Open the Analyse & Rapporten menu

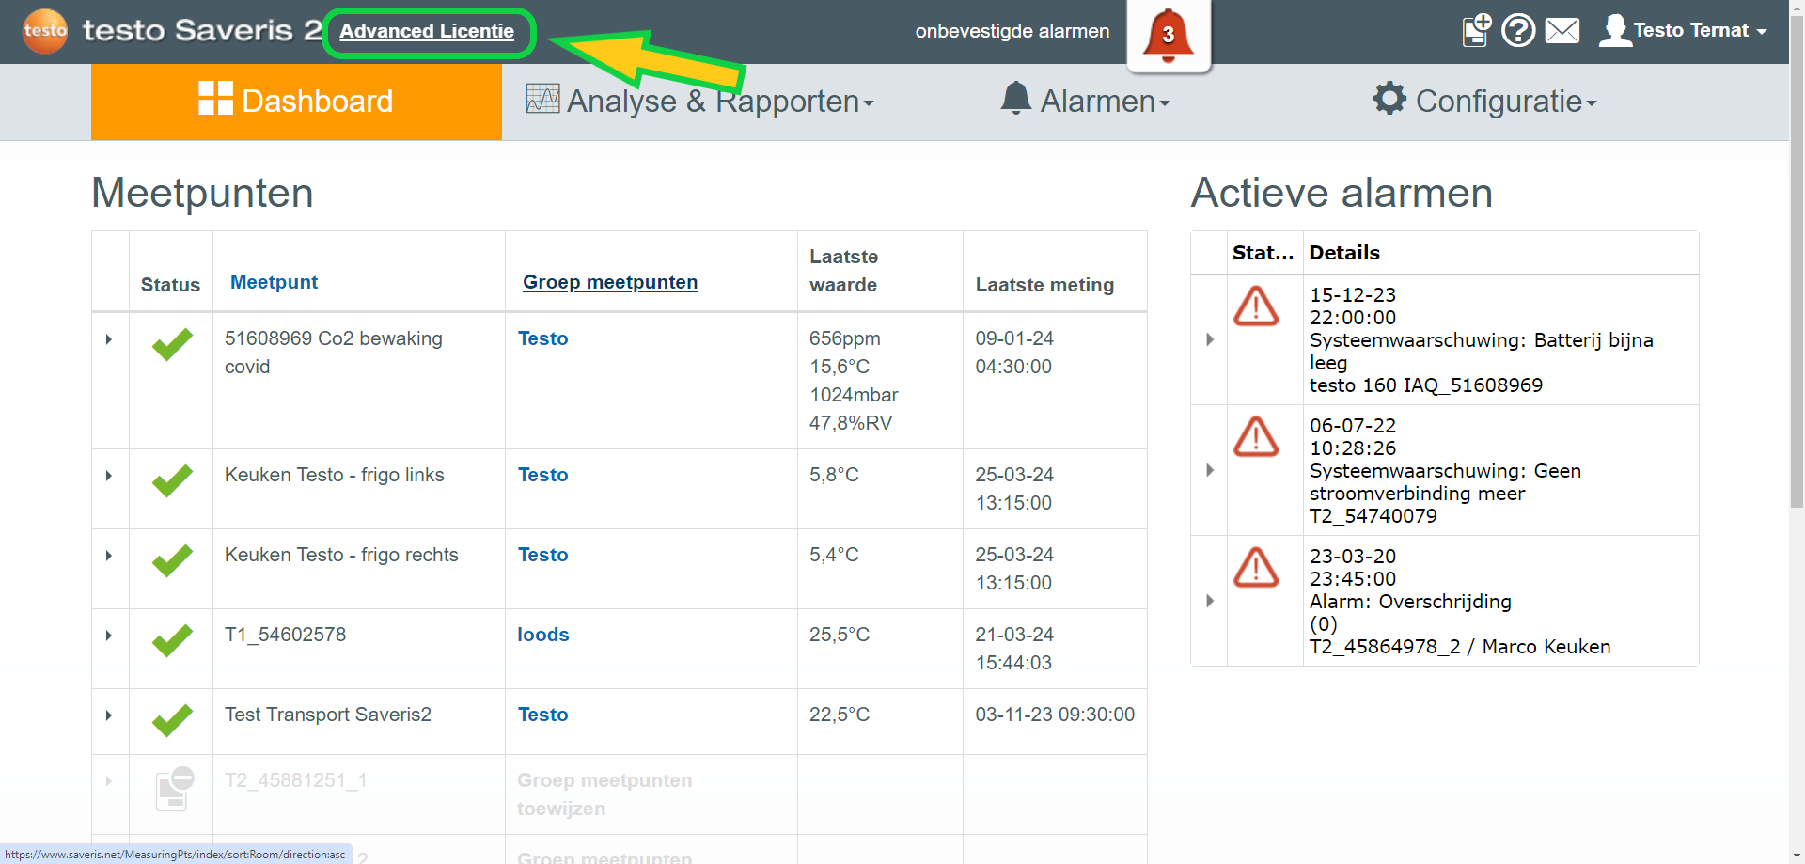[700, 101]
